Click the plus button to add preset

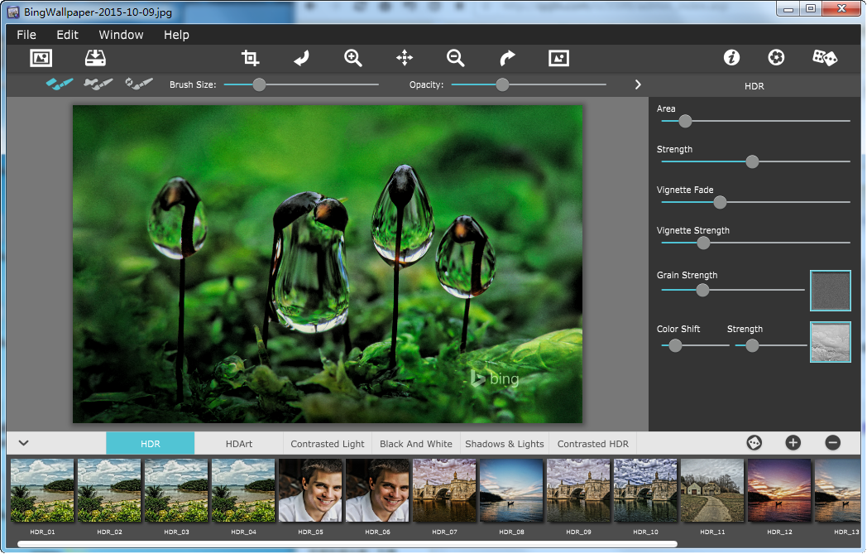pos(793,443)
